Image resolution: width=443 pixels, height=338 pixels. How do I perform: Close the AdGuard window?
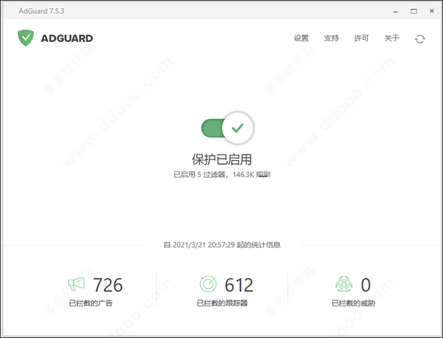point(432,11)
